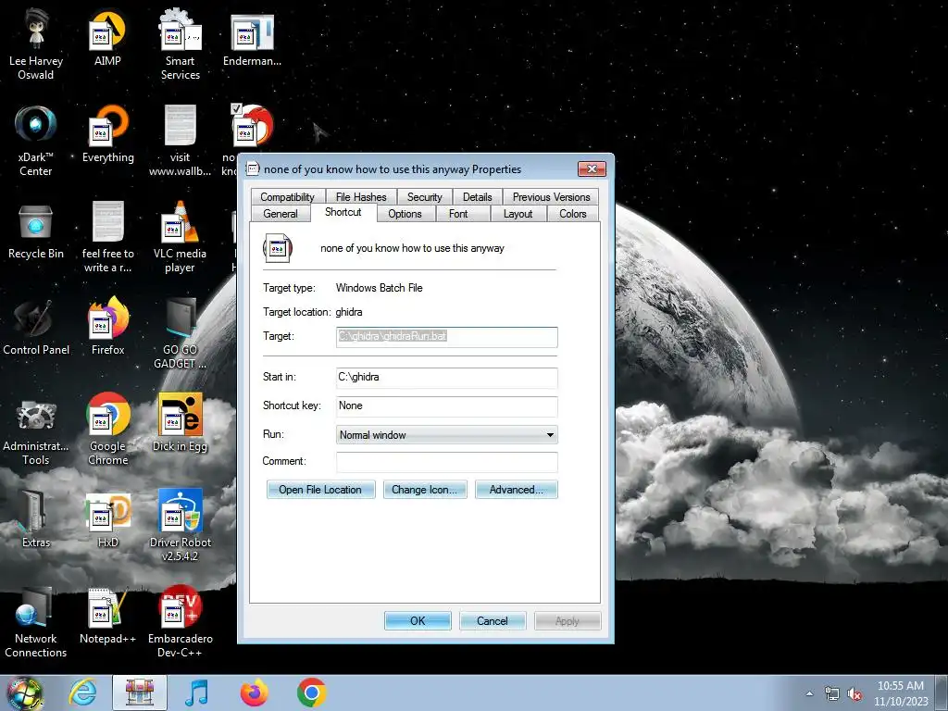
Task: Select the xDark Center desktop icon
Action: [36, 141]
